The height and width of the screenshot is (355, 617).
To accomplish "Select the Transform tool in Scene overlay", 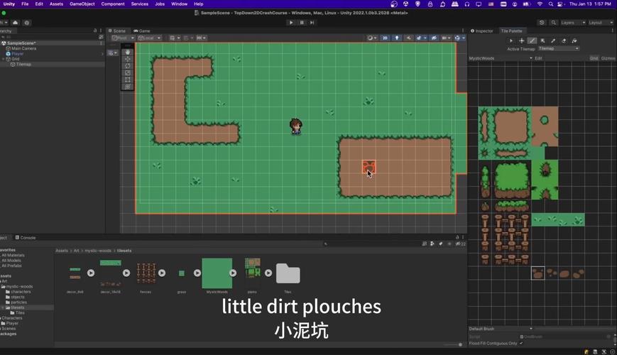I will pos(128,87).
